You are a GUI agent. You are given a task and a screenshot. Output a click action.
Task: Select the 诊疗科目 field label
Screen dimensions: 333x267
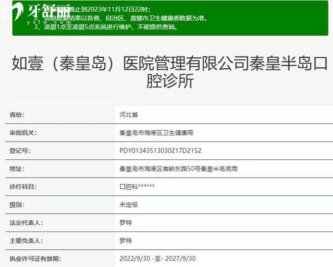[23, 187]
